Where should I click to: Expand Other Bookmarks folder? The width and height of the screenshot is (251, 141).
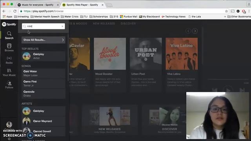[x=239, y=16]
